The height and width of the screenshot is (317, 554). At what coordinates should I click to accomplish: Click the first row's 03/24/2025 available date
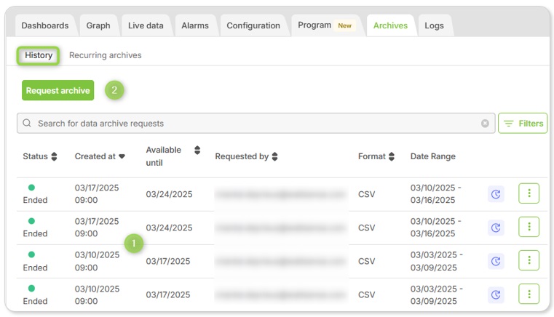169,194
